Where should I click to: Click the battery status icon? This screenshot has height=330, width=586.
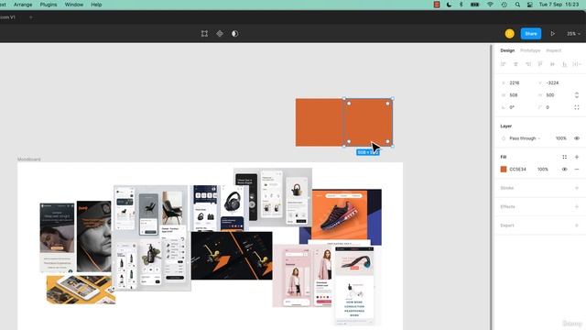475,5
